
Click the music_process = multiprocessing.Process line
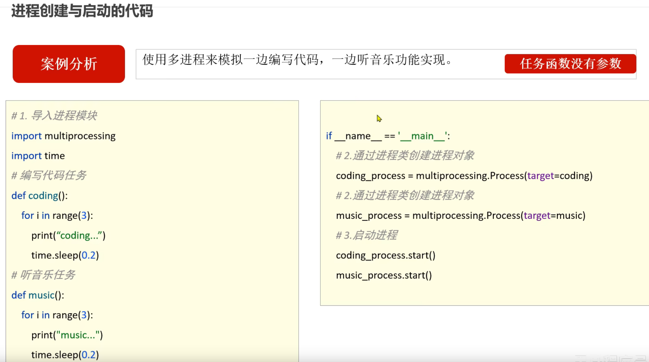pos(460,216)
